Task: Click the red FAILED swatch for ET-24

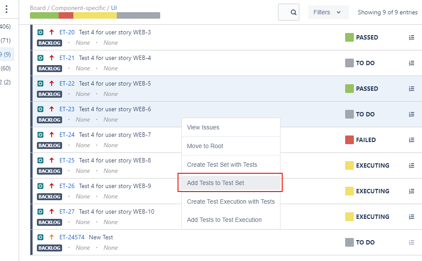Action: pos(349,140)
